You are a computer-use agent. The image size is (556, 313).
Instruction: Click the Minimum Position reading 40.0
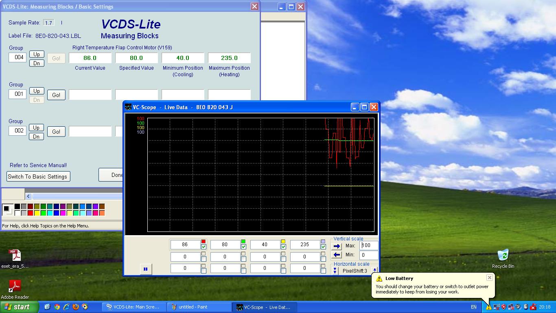(x=183, y=58)
